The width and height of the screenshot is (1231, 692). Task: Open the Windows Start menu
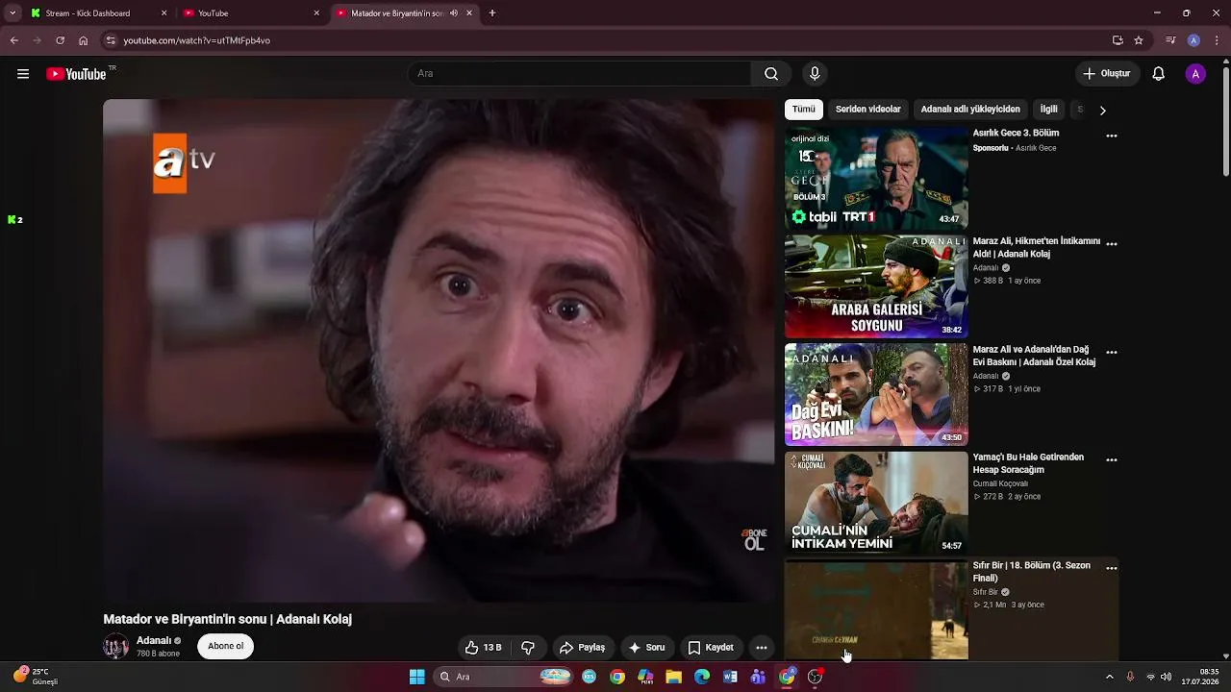[x=417, y=677]
